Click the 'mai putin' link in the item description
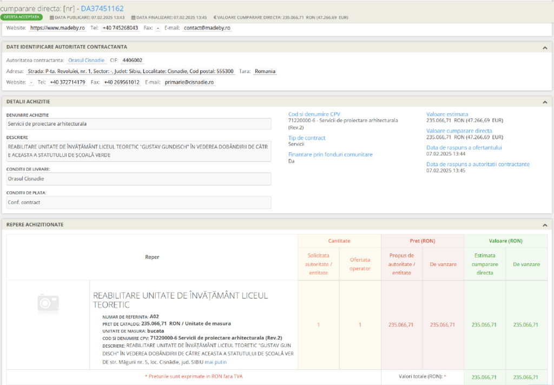 click(215, 362)
